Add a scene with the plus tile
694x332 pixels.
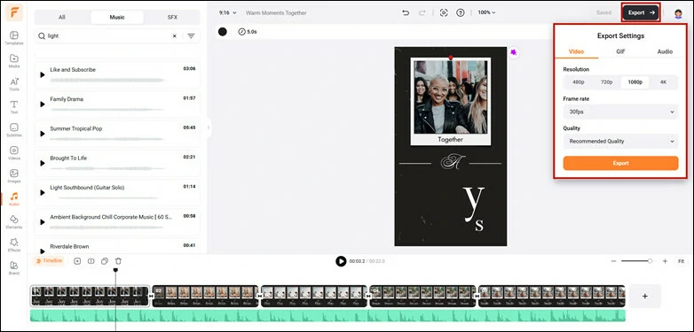pyautogui.click(x=645, y=297)
